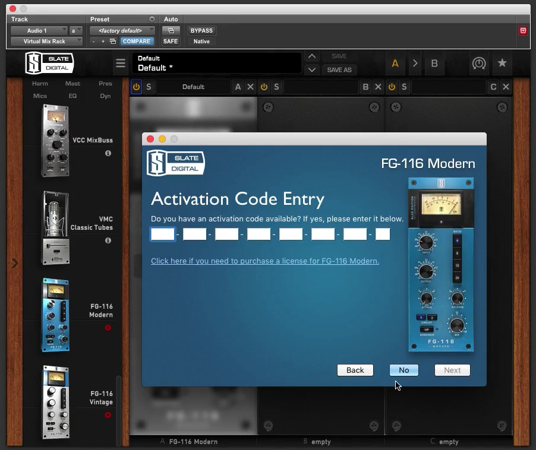Open the EQ module category
The height and width of the screenshot is (450, 536).
click(x=72, y=96)
